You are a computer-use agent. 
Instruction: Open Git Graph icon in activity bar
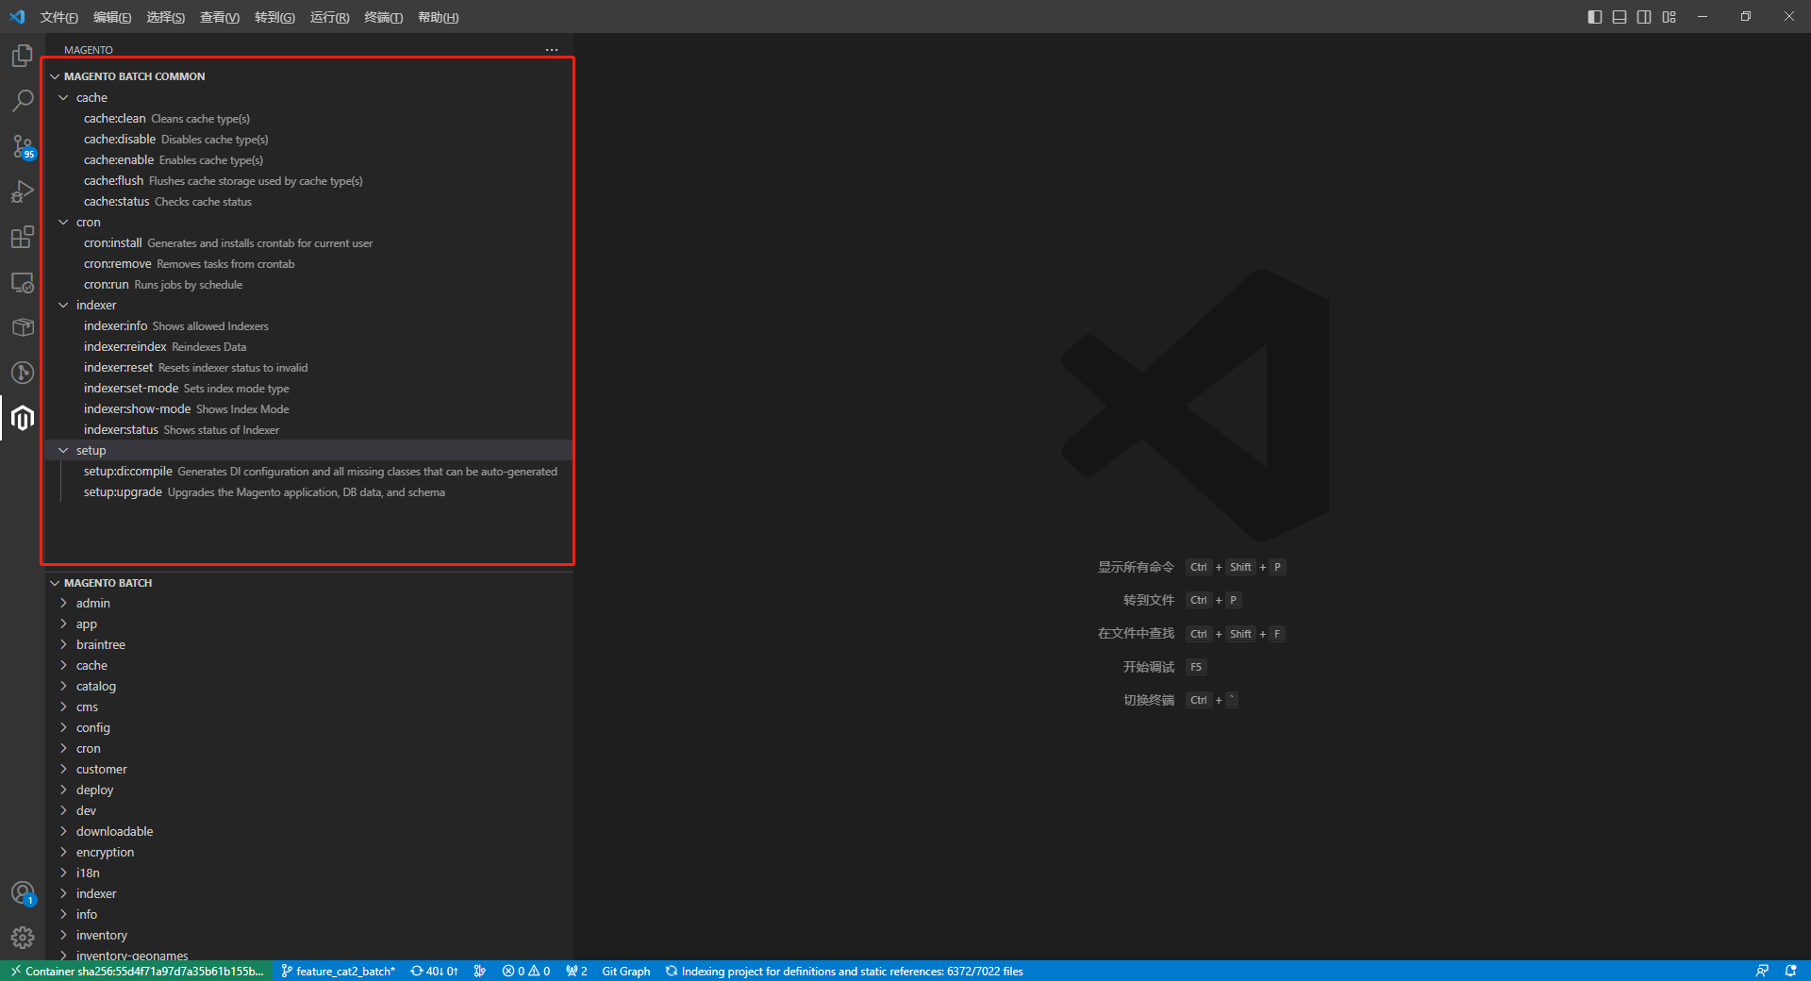[x=23, y=373]
